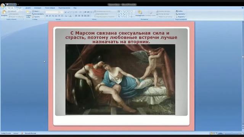This screenshot has height=137, width=244.
Task: Click Replace (Заменить) button
Action: point(181,14)
